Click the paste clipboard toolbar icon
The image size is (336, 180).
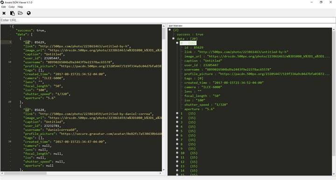pos(13,13)
